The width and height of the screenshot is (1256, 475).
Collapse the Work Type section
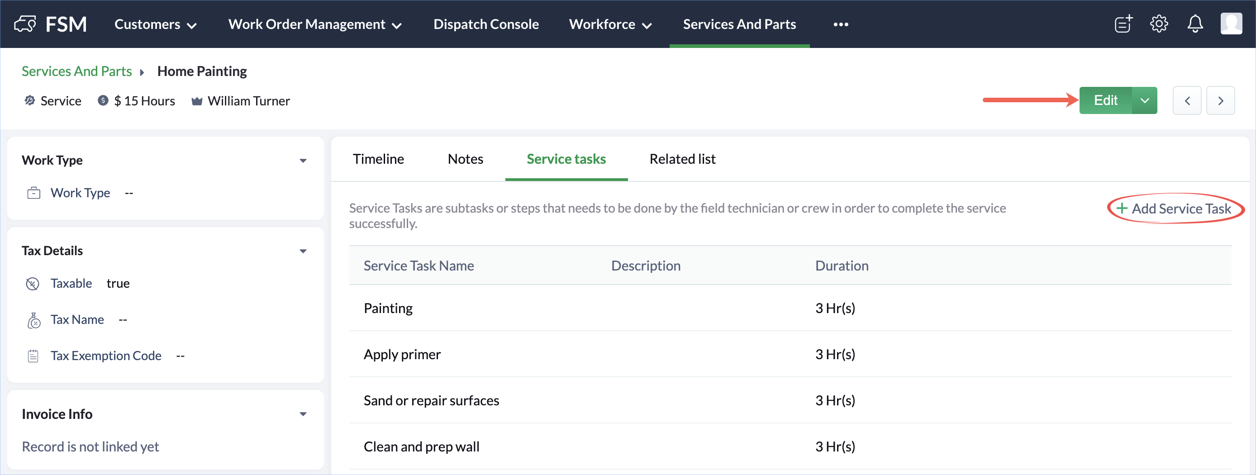coord(303,161)
